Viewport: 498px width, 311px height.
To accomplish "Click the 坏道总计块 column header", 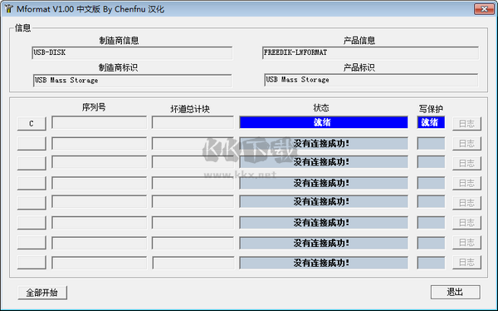I will (190, 109).
